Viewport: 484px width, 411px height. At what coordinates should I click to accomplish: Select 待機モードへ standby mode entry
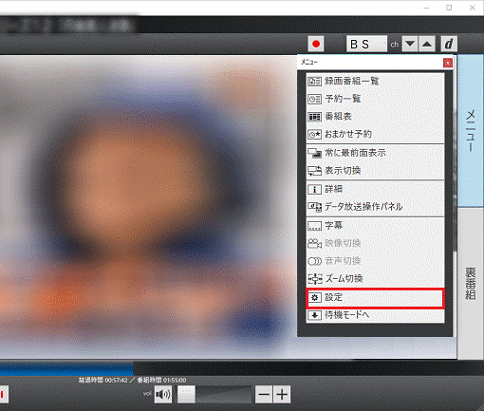[375, 315]
